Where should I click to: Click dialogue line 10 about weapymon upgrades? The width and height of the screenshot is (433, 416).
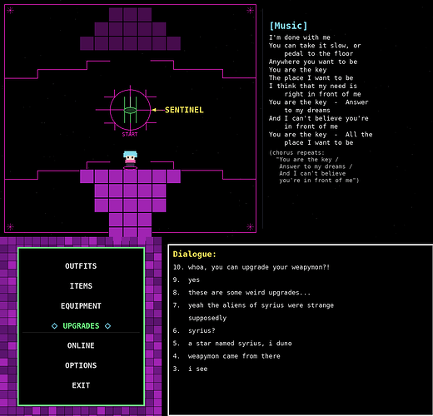coord(251,267)
